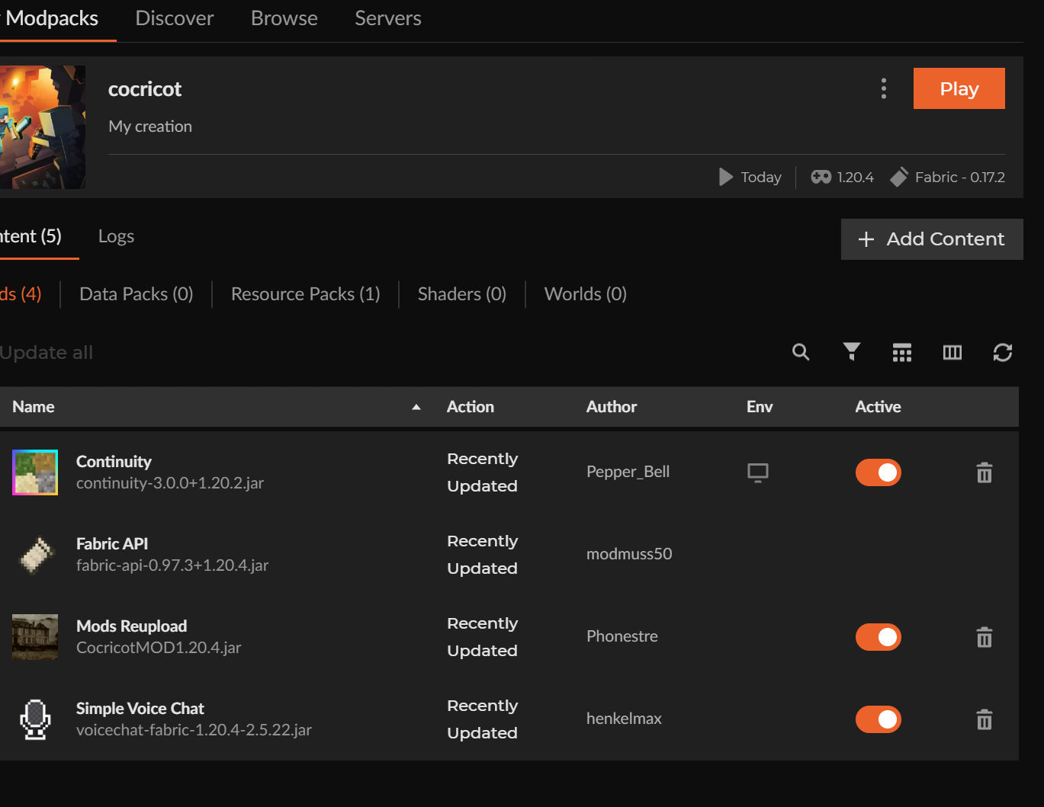
Task: Click Update all
Action: (47, 353)
